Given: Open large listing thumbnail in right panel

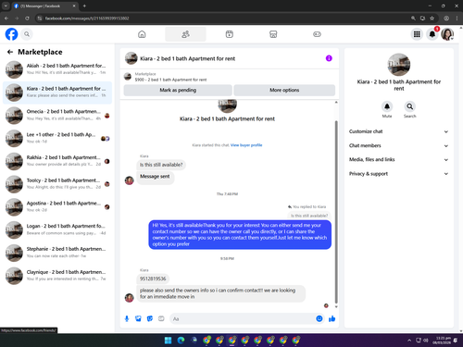Looking at the screenshot, I should pyautogui.click(x=399, y=65).
